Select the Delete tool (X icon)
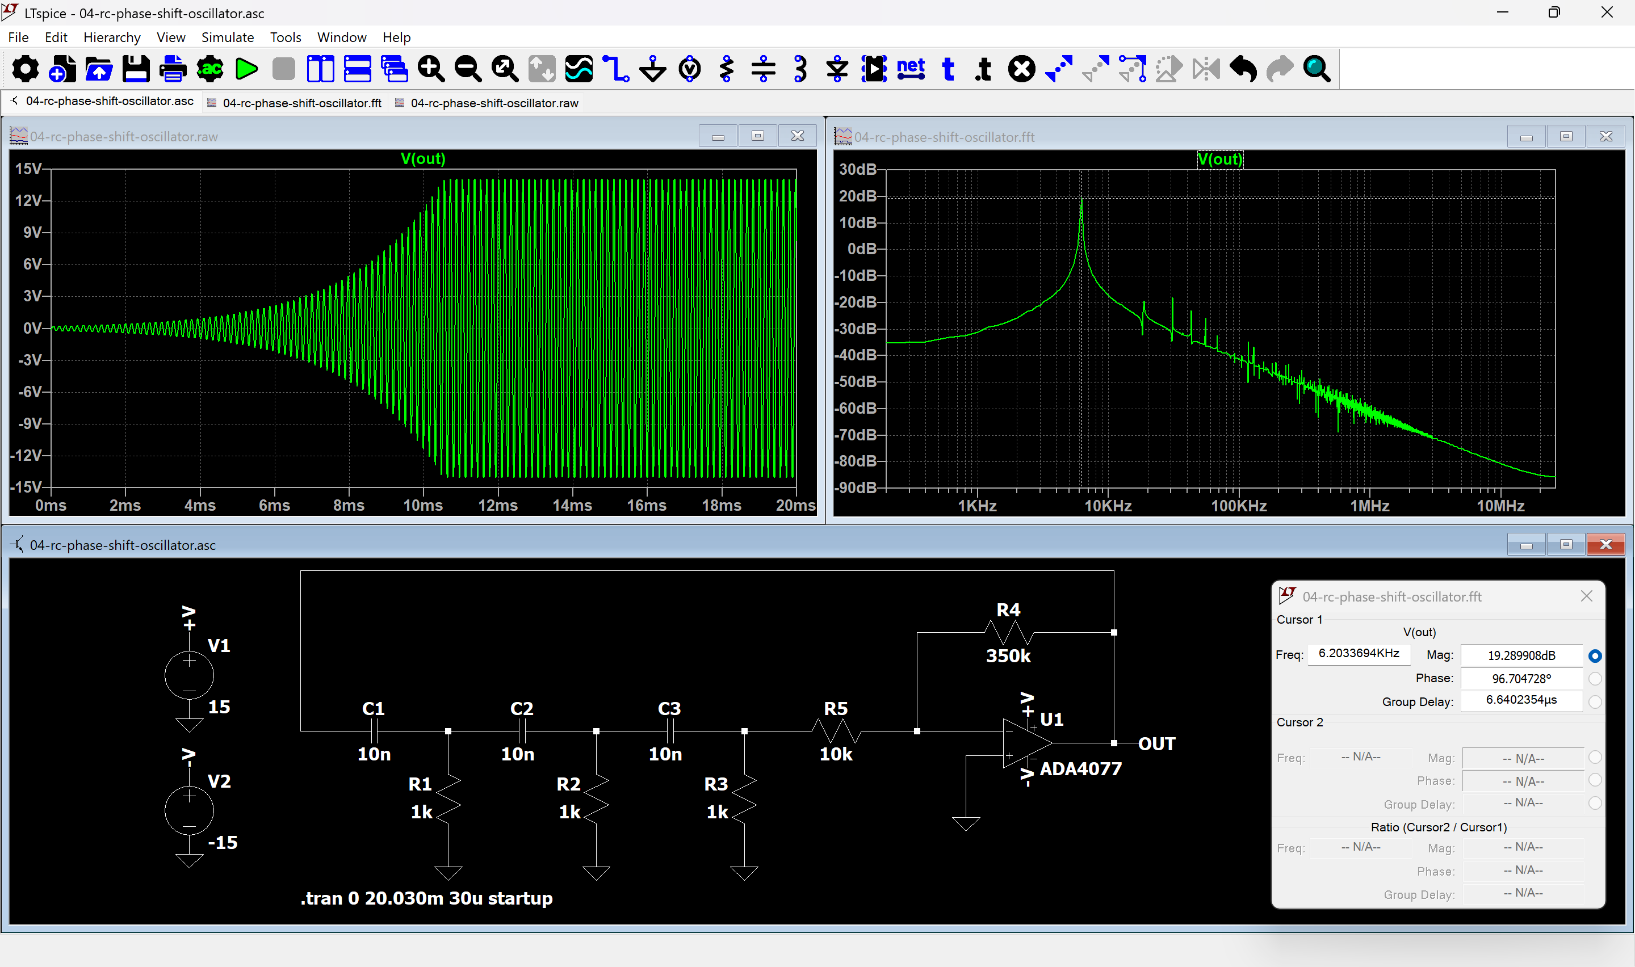The width and height of the screenshot is (1635, 967). [x=1021, y=69]
